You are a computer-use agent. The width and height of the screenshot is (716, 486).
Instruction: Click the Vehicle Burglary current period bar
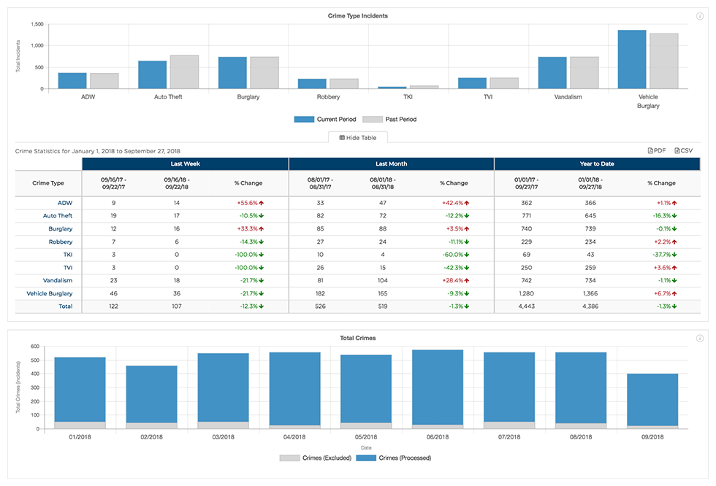click(x=632, y=59)
